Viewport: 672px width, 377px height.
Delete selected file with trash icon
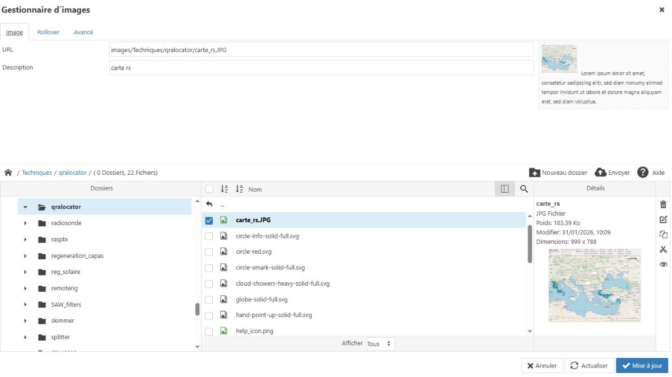[x=664, y=204]
